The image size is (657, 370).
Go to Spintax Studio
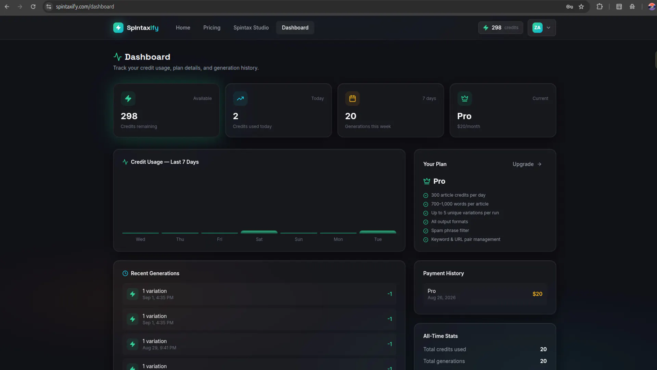[x=251, y=28]
